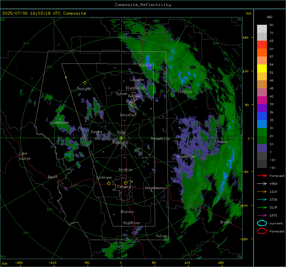Click the Innisfail town label
The width and height of the screenshot is (286, 267).
(128, 115)
